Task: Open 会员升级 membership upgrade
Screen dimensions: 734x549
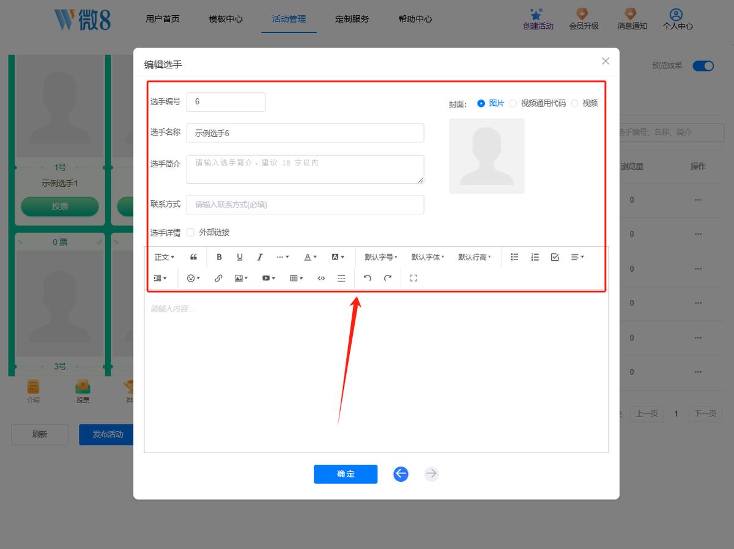Action: coord(584,19)
